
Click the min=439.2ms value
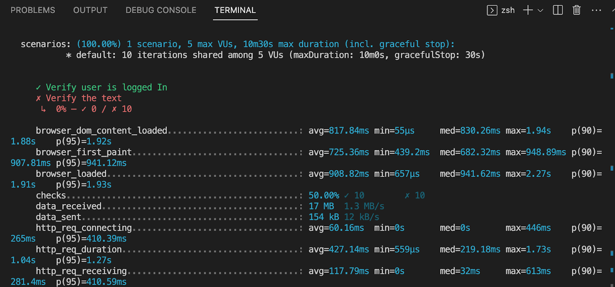coord(402,152)
